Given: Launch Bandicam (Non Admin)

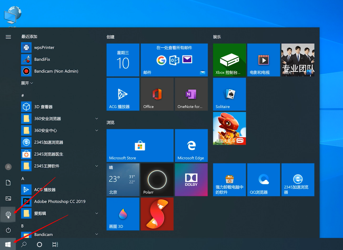Looking at the screenshot, I should [60, 71].
